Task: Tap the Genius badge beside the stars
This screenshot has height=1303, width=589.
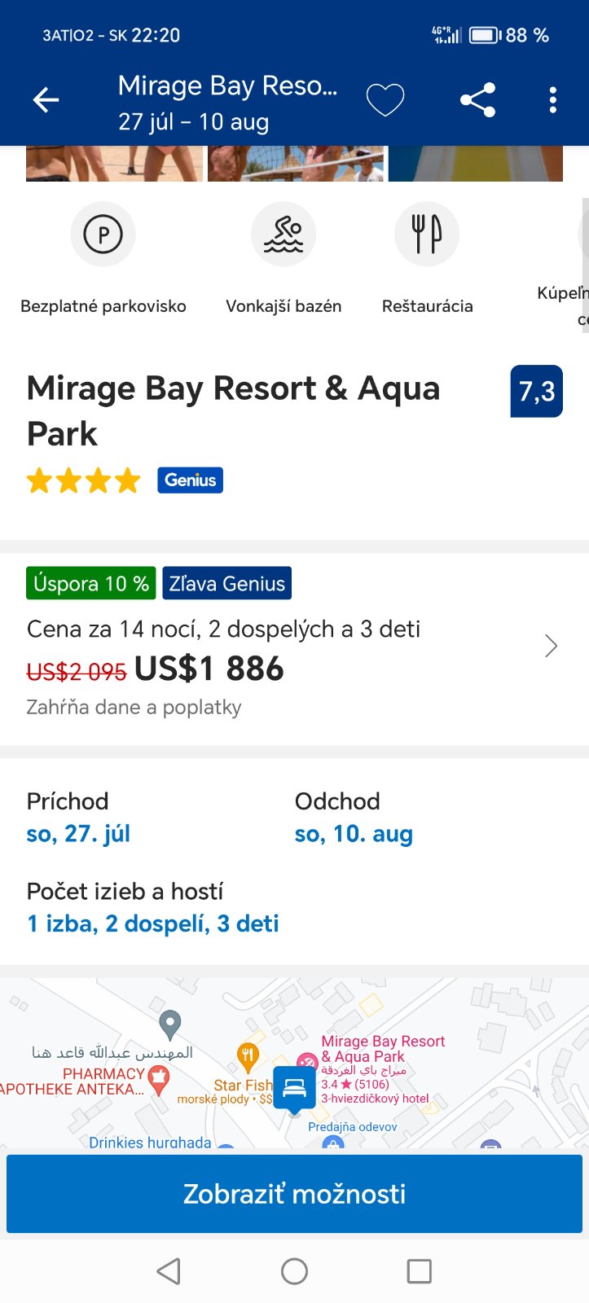Action: 190,480
